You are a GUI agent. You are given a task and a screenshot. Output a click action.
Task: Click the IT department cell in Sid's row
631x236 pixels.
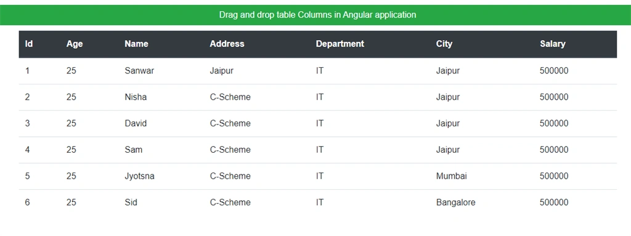[320, 202]
